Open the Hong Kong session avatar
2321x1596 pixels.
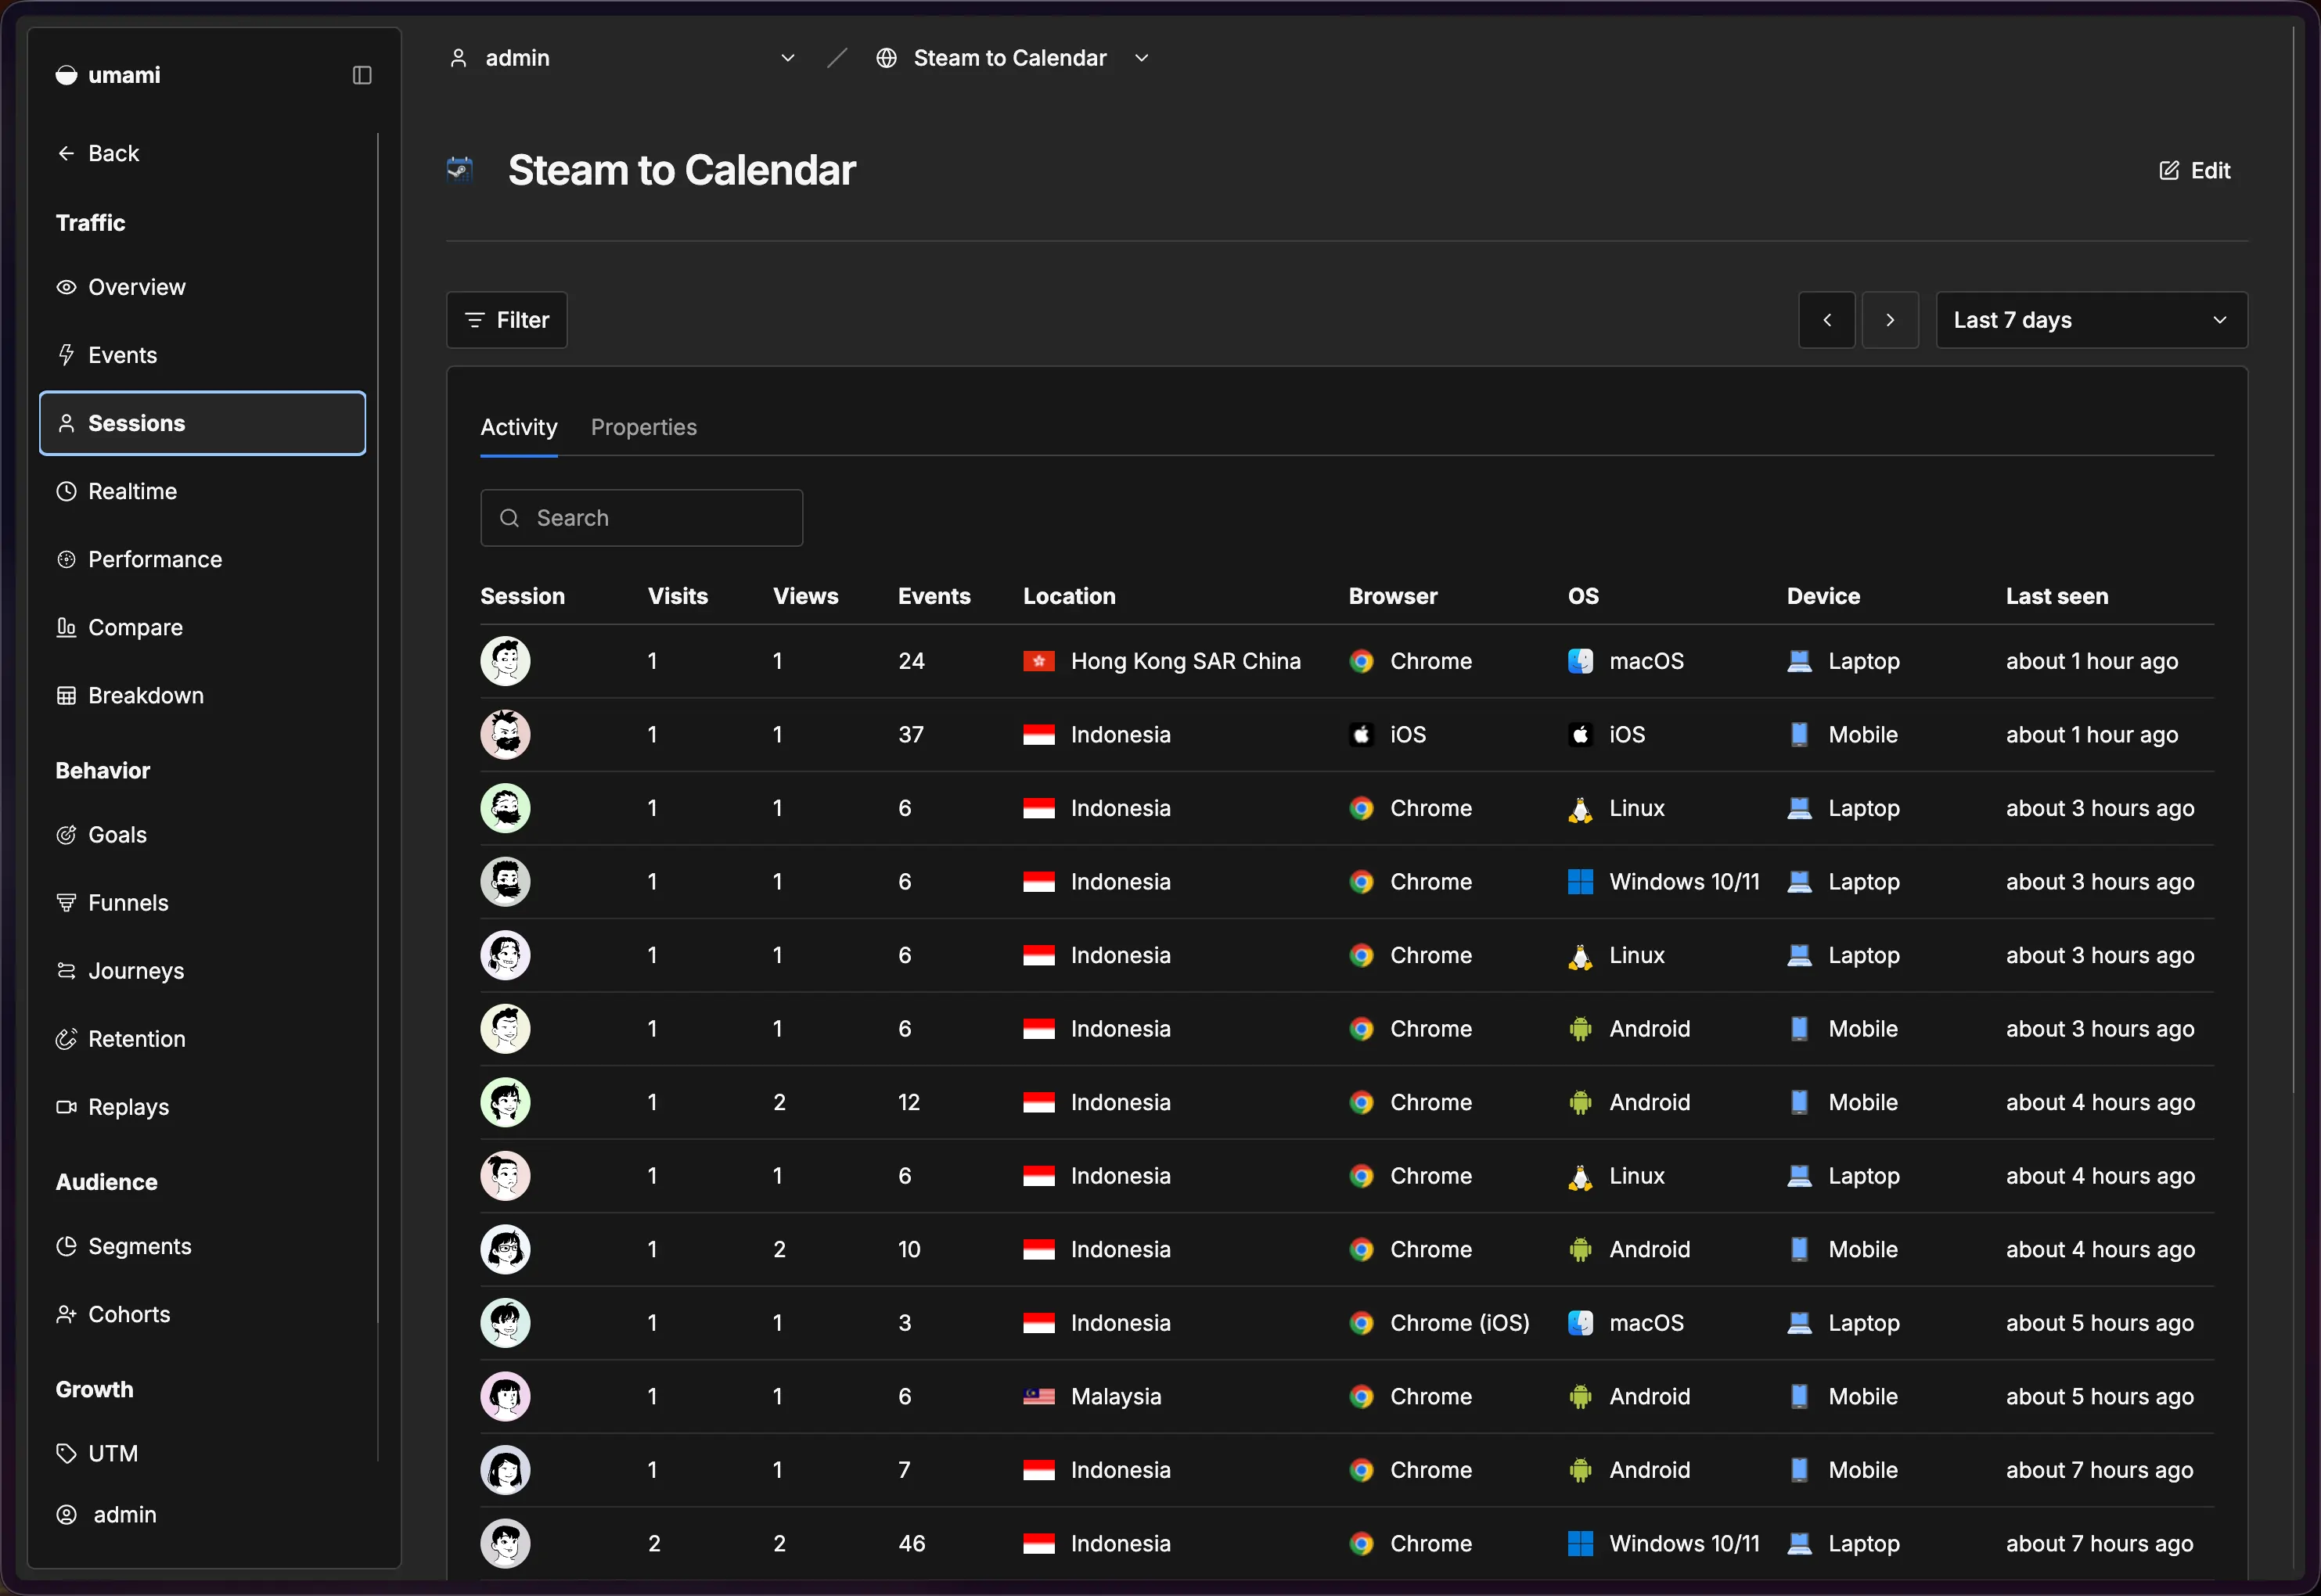point(506,661)
